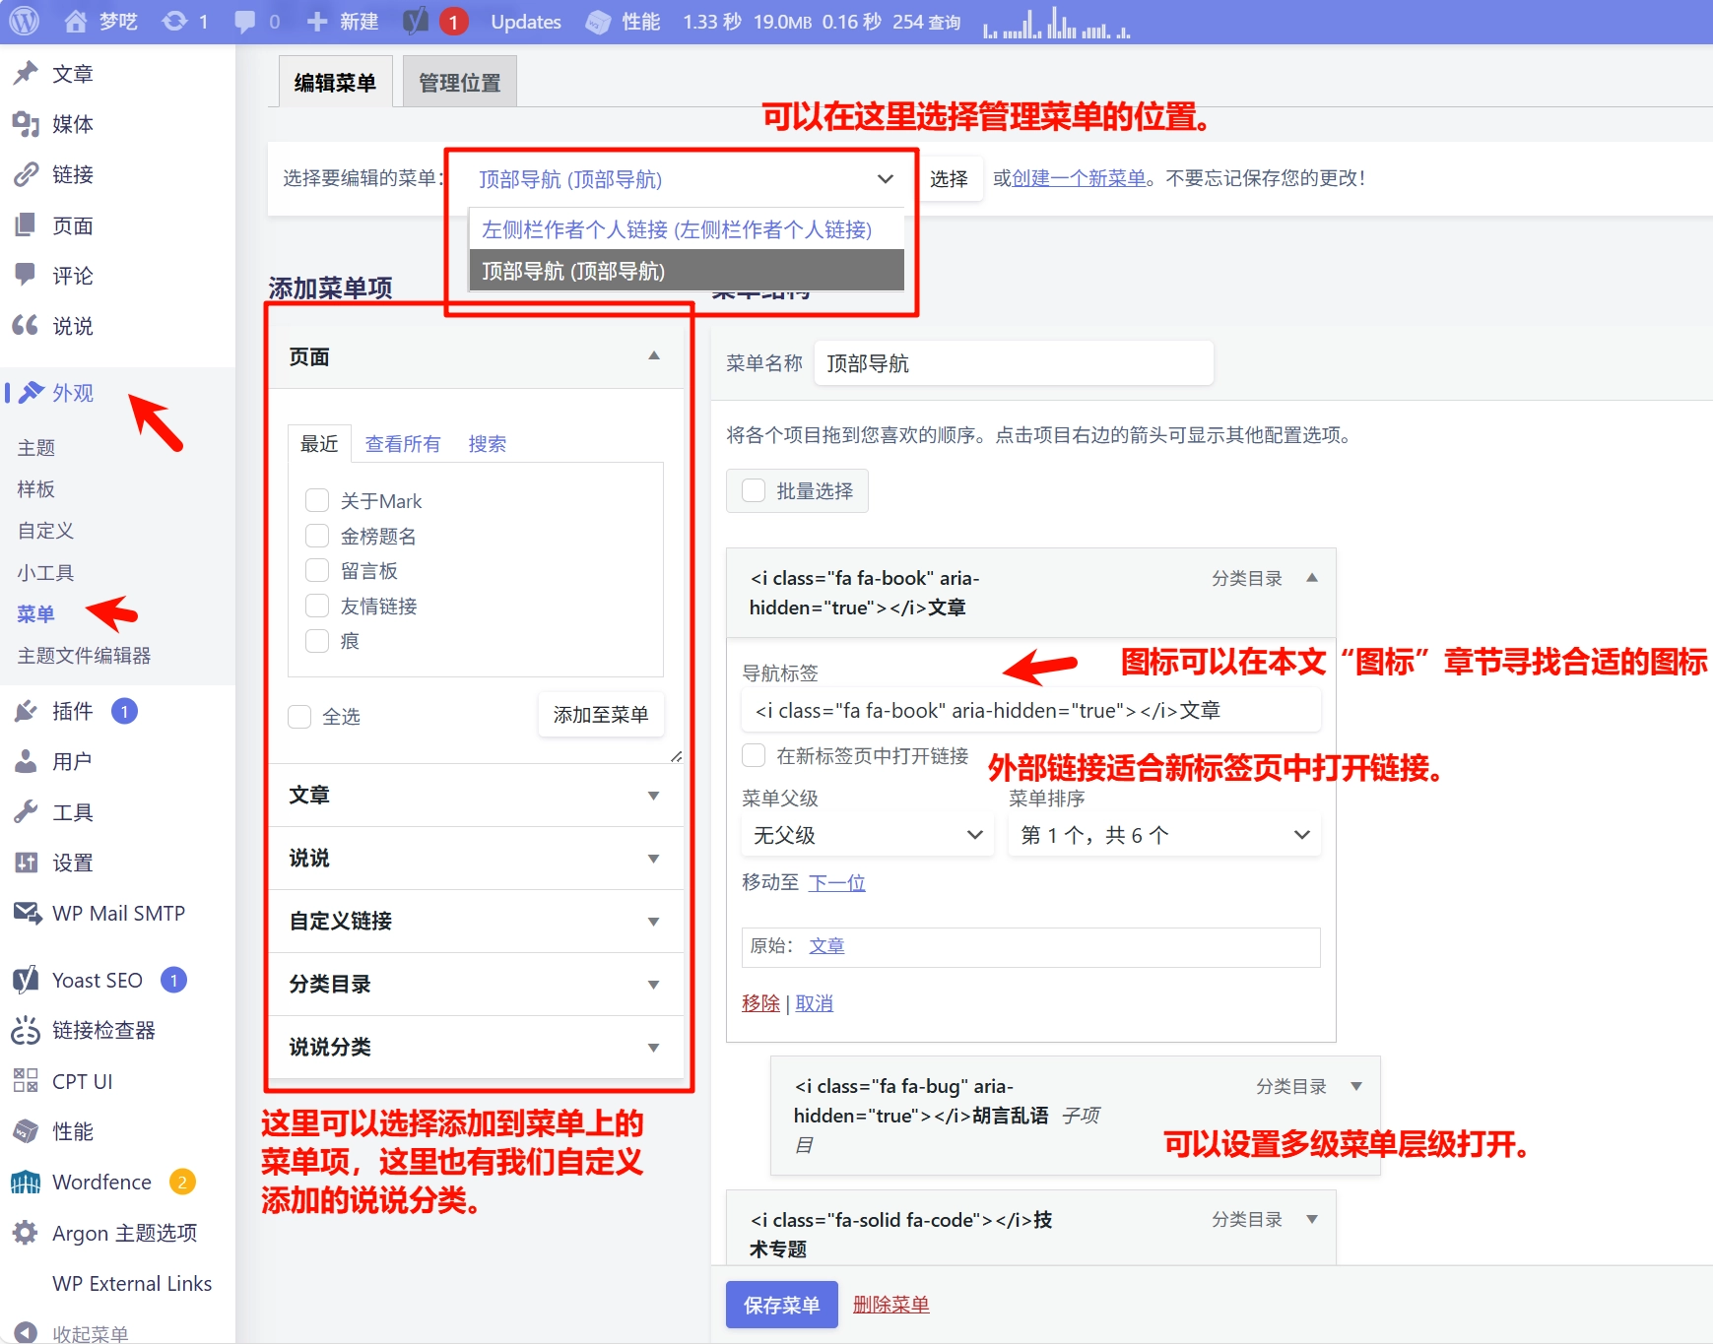The image size is (1713, 1344).
Task: Check the 痕 page checkbox
Action: pos(317,641)
